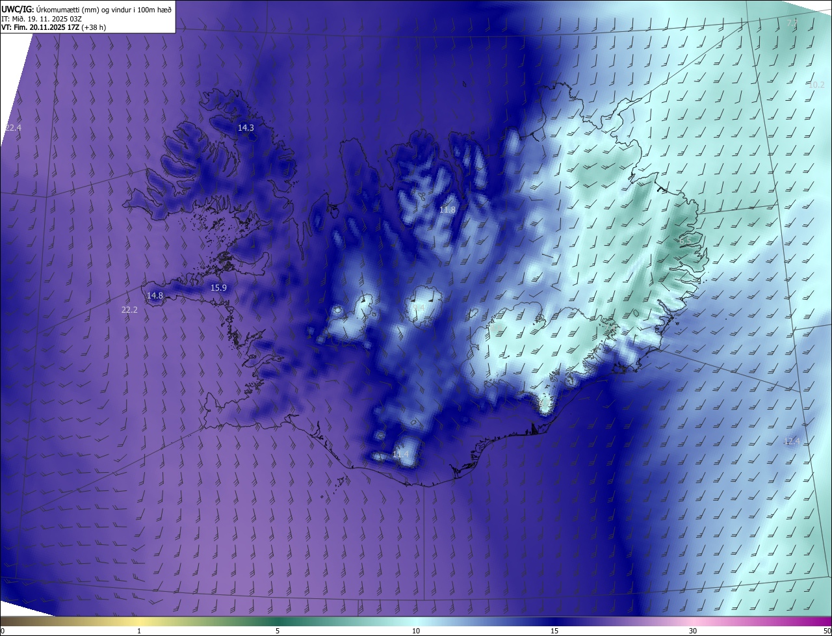Select the 11.8 precipitable water value
This screenshot has width=832, height=636.
click(x=447, y=210)
